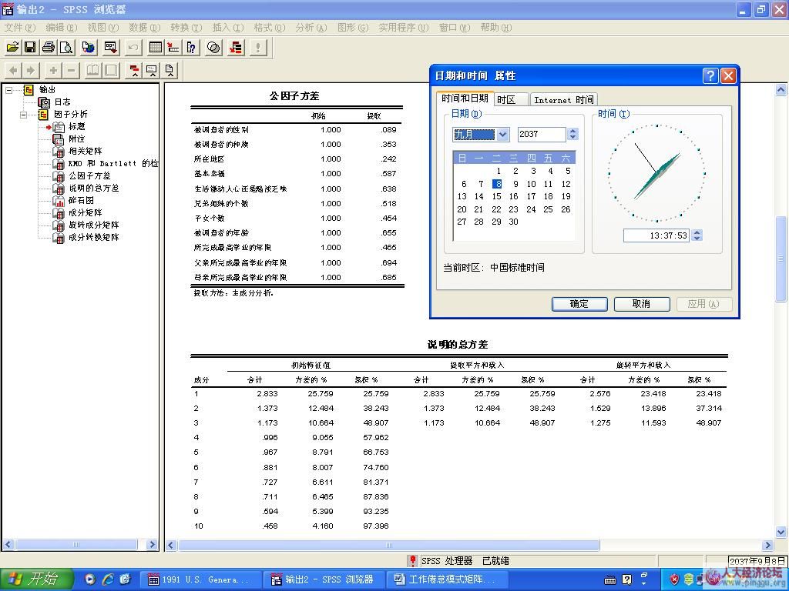Click the Open file toolbar icon
789x591 pixels.
click(12, 48)
